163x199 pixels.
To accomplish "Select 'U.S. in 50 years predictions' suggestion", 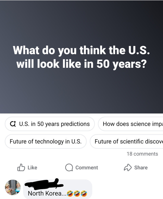I will [50, 124].
